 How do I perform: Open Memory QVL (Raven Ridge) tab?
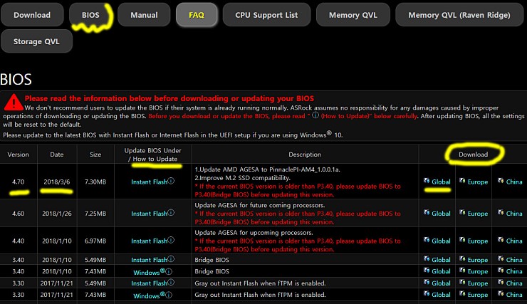click(x=459, y=15)
